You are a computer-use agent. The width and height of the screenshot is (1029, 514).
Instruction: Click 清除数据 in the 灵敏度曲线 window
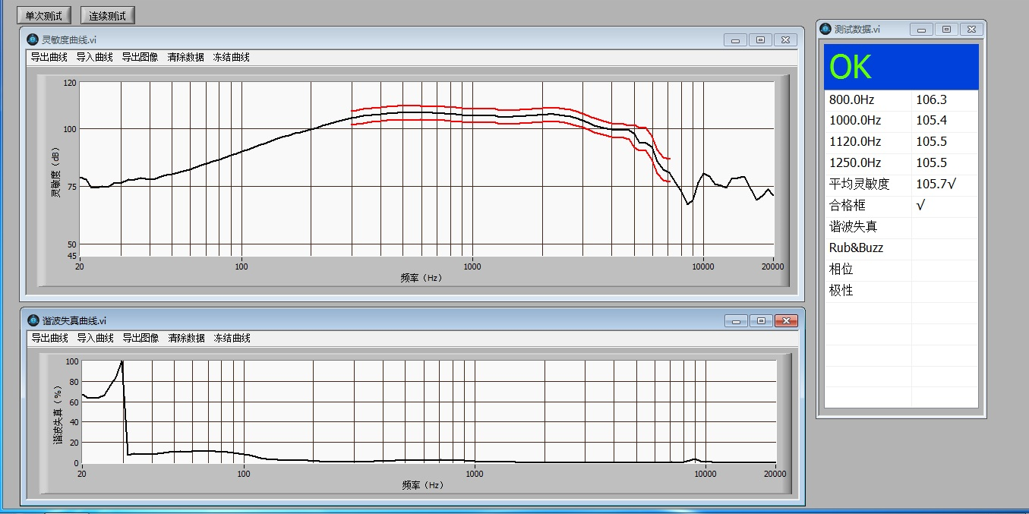tap(185, 57)
